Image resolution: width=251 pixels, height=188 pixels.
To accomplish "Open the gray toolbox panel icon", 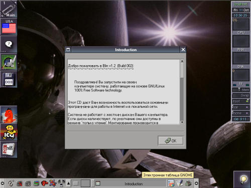I will tap(28, 183).
